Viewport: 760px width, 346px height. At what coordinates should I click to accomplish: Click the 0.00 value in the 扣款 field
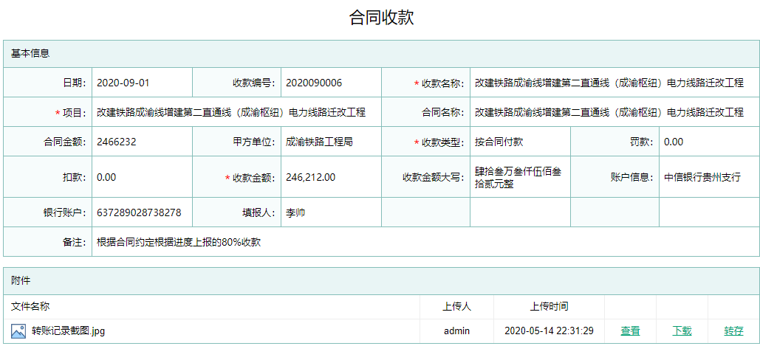106,177
